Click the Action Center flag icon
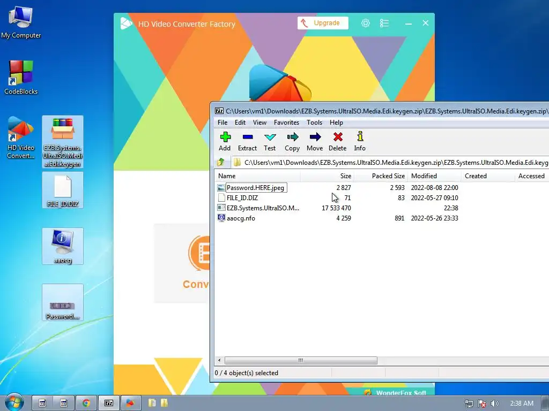 (x=482, y=404)
